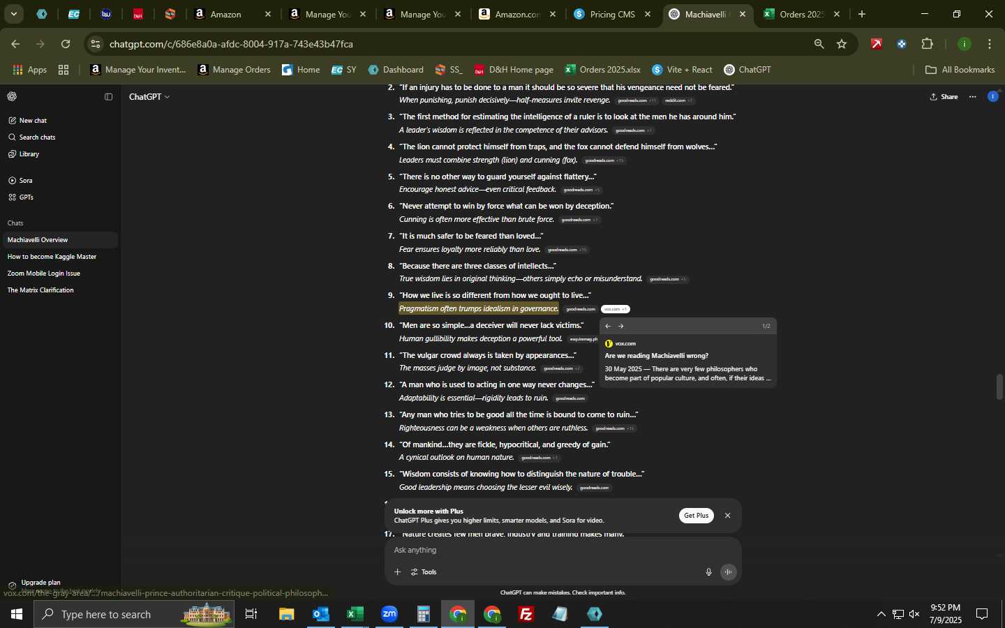Viewport: 1005px width, 628px height.
Task: Open Vite + React bookmark
Action: tap(682, 70)
